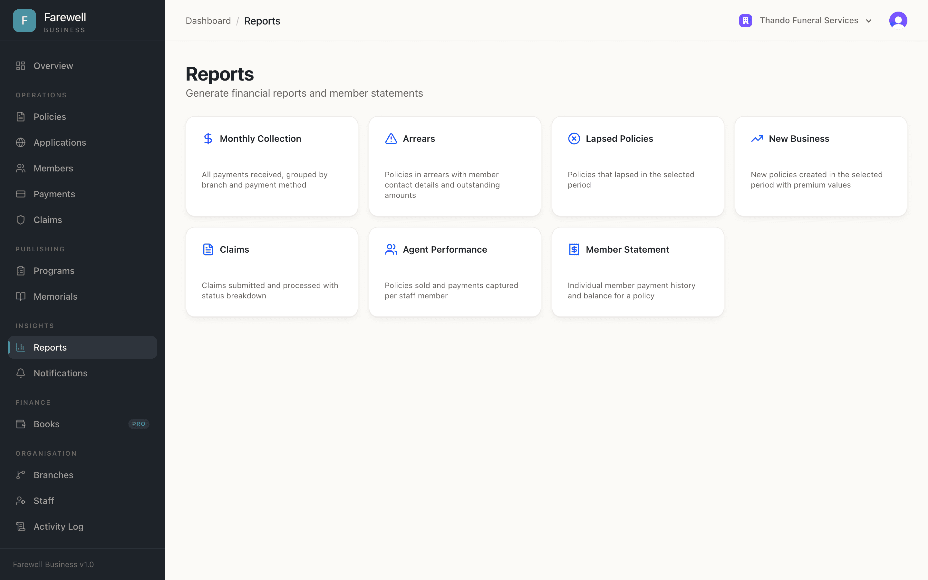
Task: Navigate to Applications
Action: [82, 142]
